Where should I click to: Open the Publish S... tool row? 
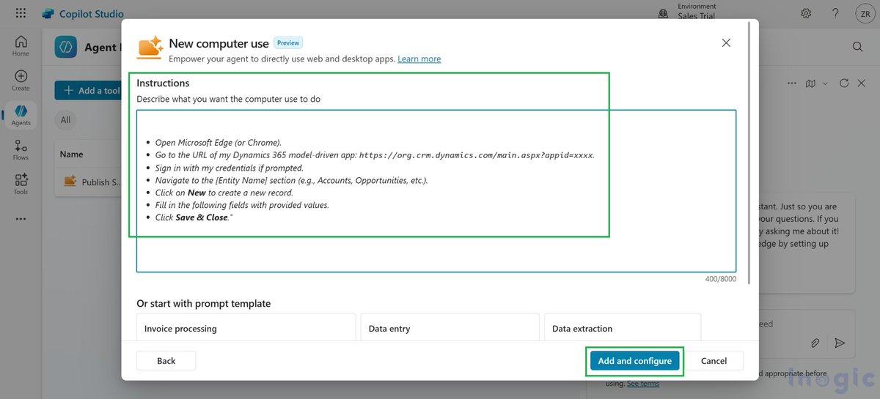click(88, 182)
